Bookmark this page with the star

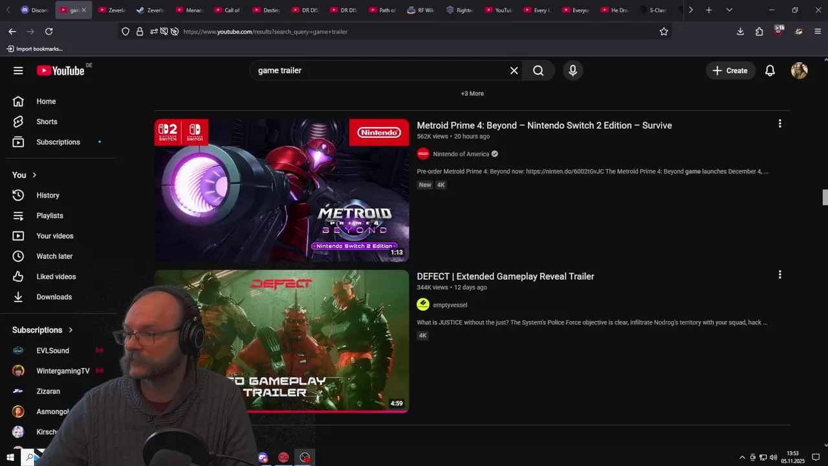(x=664, y=31)
